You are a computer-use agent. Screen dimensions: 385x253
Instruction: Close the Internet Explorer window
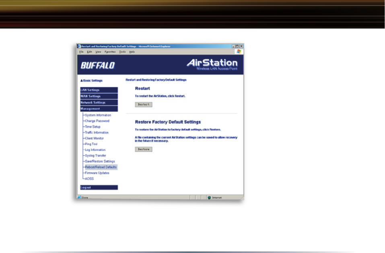click(x=241, y=46)
